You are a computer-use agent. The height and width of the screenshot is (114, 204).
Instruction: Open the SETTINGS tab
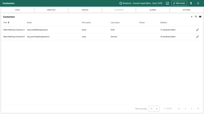186,10
